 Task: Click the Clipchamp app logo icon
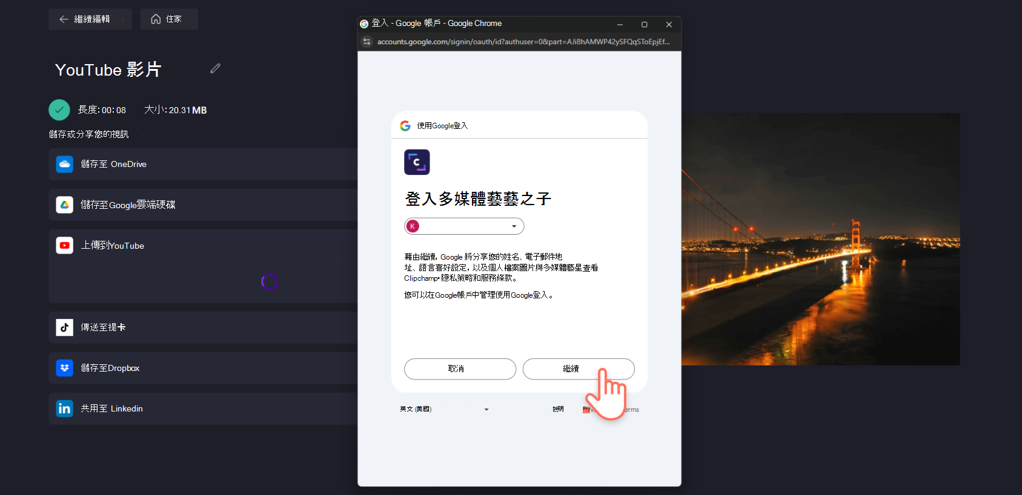417,162
